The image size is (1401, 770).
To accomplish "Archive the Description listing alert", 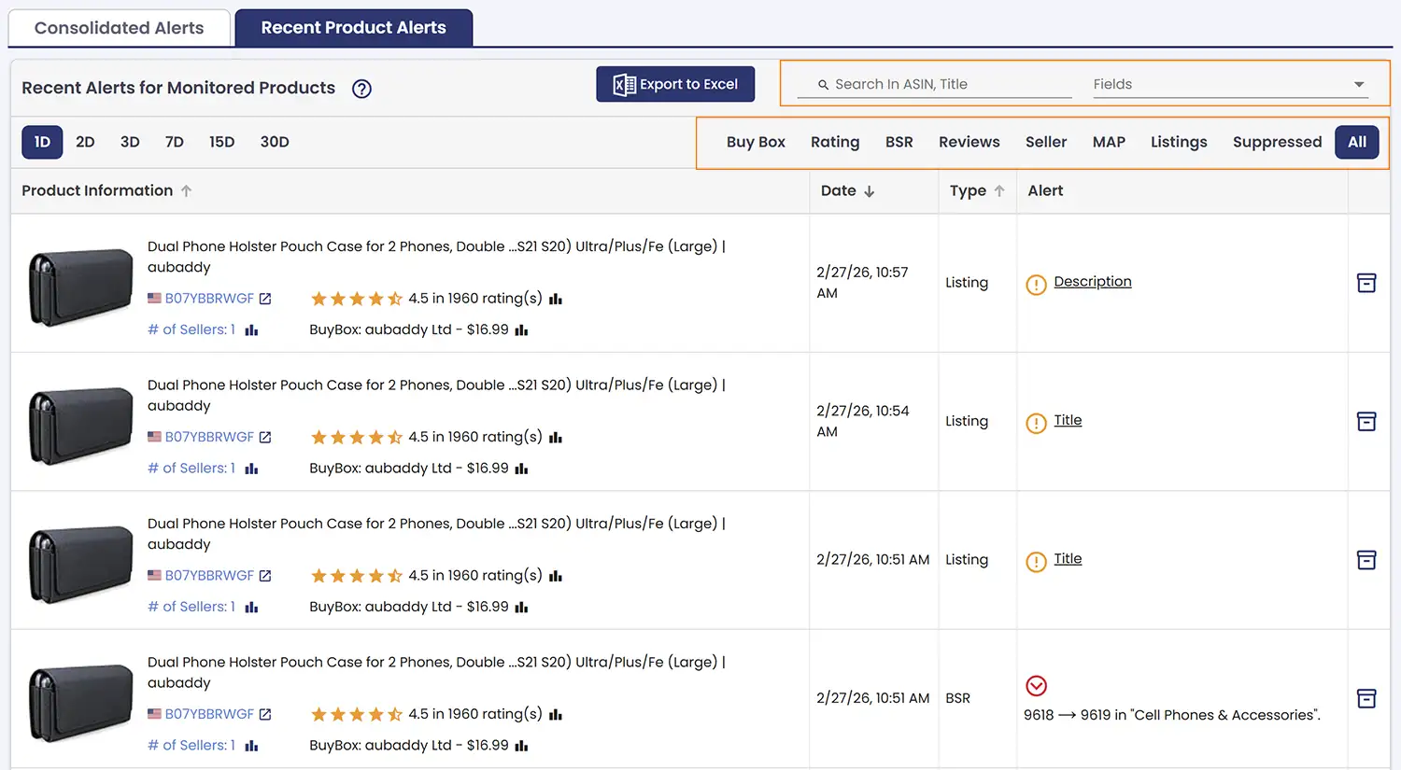I will (x=1366, y=283).
